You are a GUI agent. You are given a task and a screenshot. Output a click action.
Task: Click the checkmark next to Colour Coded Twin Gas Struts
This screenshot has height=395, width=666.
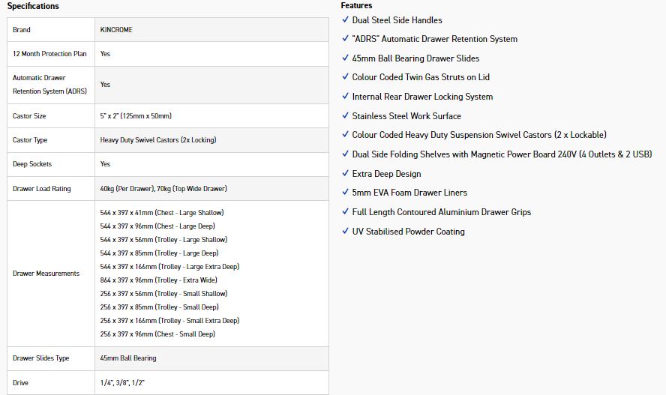345,77
